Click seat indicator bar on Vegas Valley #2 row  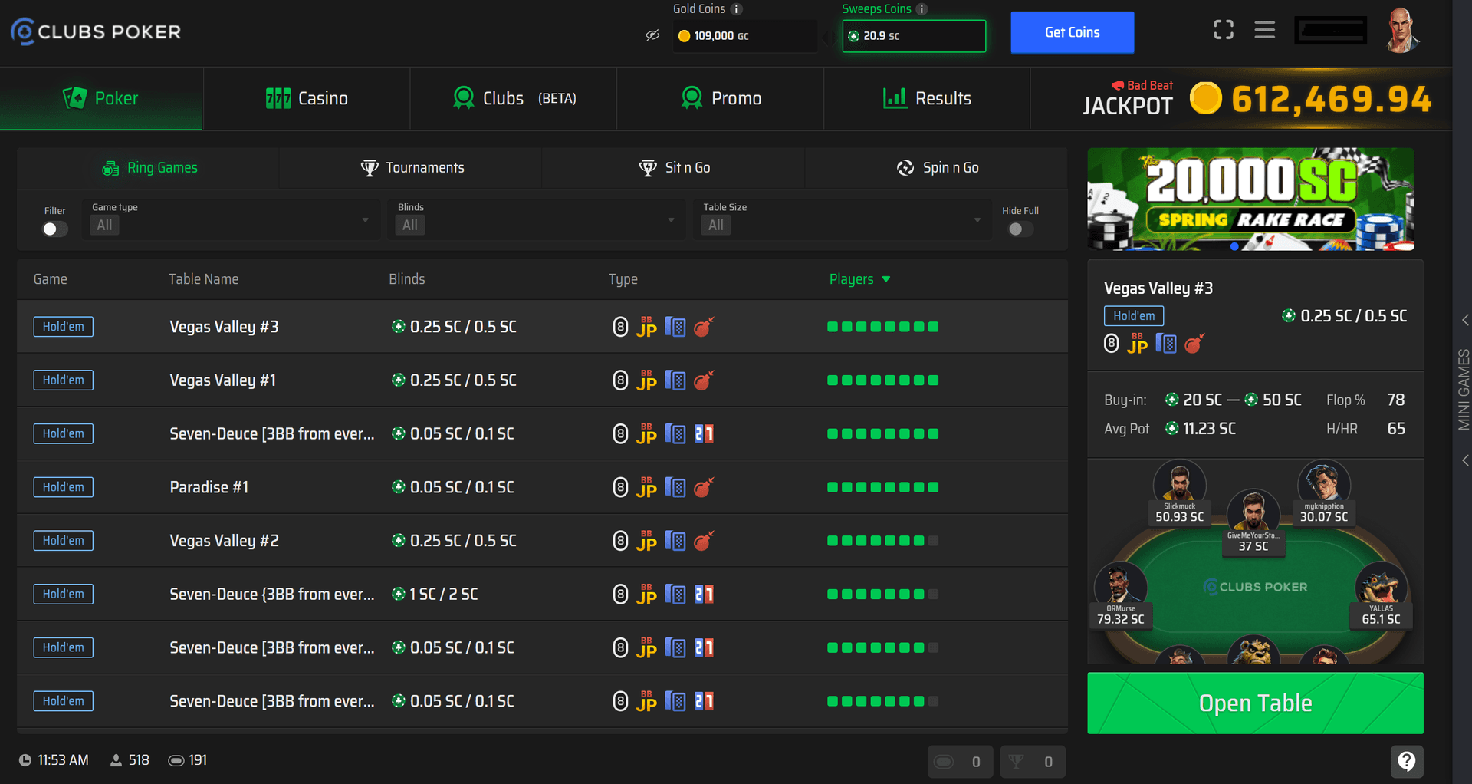coord(883,541)
